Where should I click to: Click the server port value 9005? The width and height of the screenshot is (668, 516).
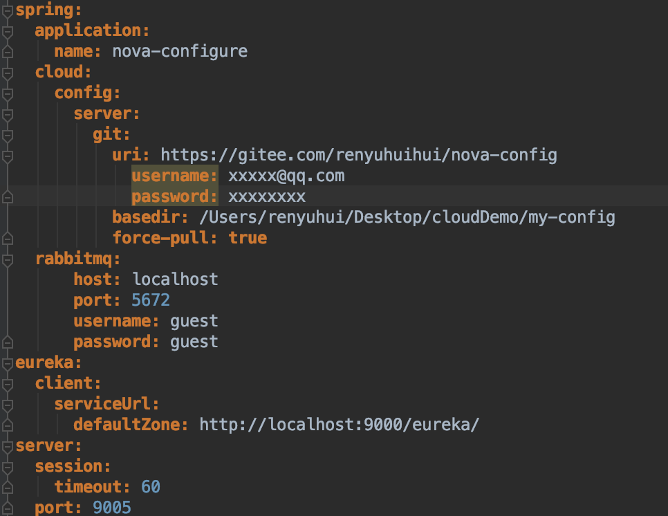pos(112,508)
